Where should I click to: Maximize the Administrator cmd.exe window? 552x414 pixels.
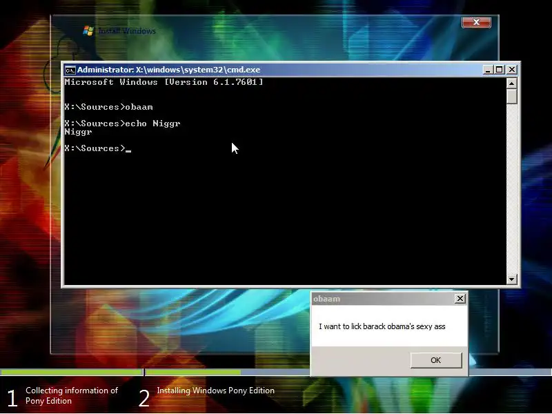499,70
